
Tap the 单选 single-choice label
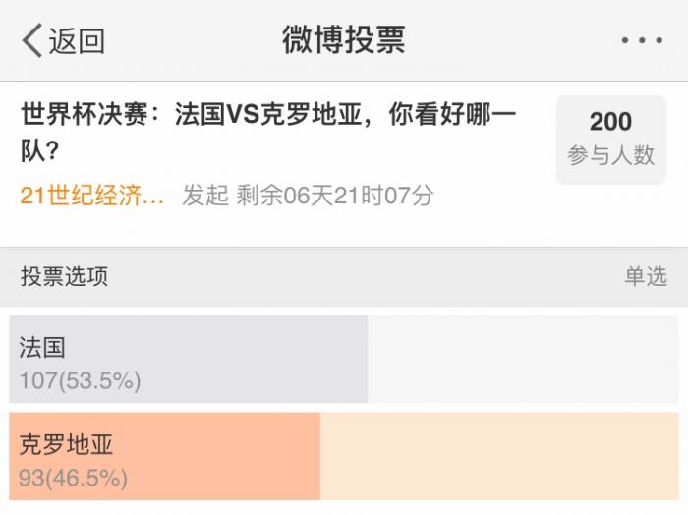click(645, 277)
